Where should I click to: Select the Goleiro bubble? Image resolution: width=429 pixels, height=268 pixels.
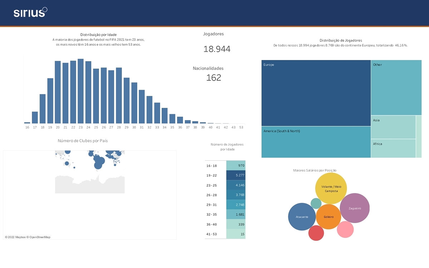tap(329, 217)
